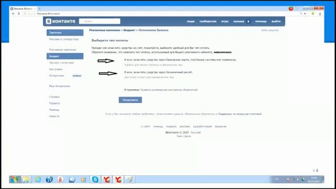Open игры in the header
Screen dimensions: 336x189
(225, 22)
